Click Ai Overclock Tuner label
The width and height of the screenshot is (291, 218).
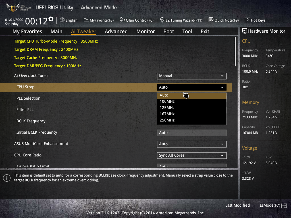(31, 76)
